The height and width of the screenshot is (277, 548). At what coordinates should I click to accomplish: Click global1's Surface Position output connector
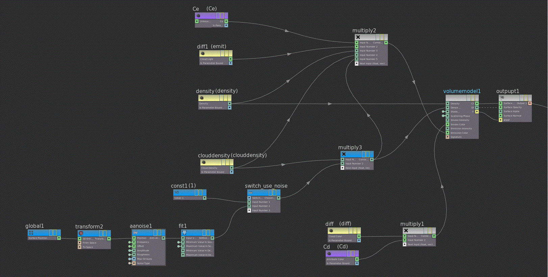pos(59,238)
